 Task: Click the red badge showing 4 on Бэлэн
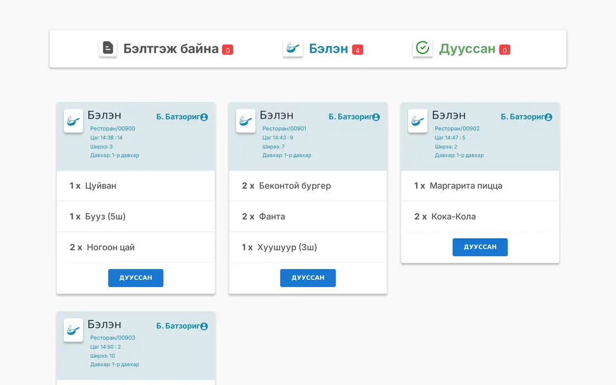tap(358, 50)
